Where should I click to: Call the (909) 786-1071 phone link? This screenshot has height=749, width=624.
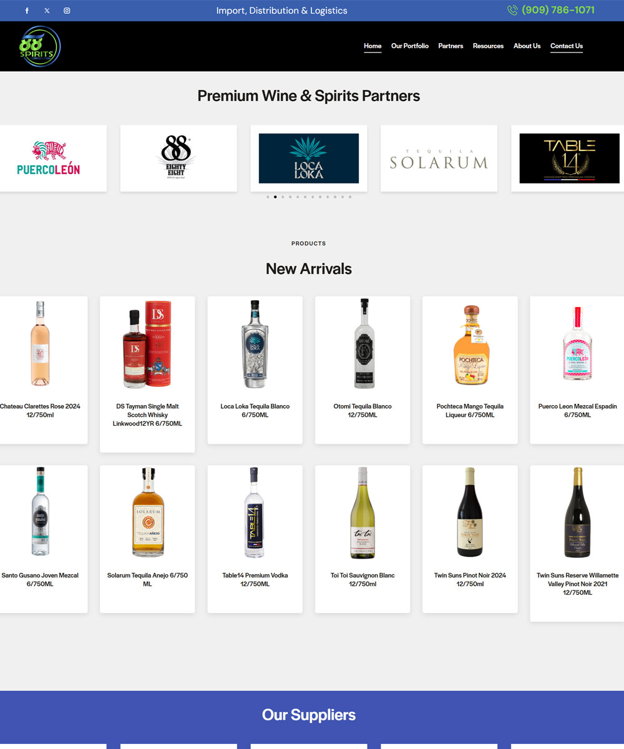558,10
